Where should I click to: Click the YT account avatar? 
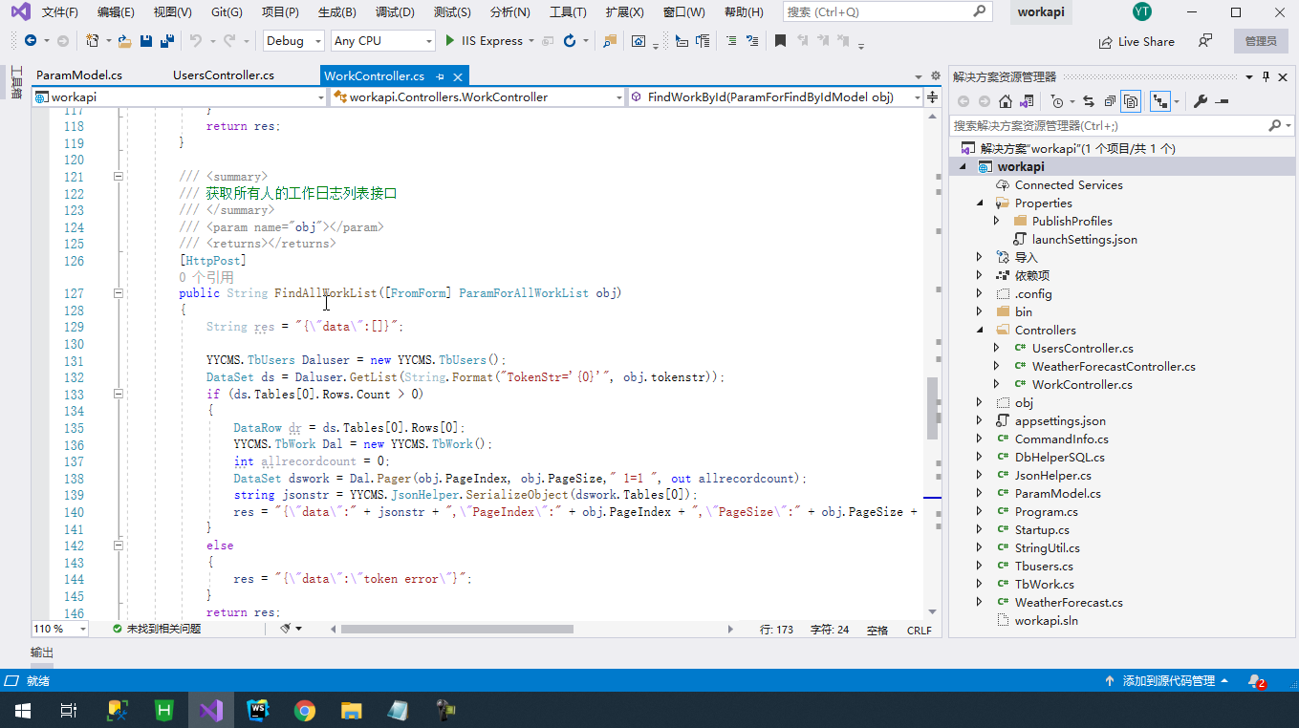pos(1142,11)
